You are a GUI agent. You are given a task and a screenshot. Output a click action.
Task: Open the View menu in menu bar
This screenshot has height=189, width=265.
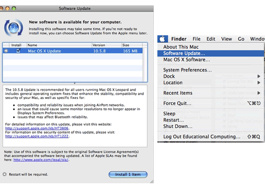(226, 39)
